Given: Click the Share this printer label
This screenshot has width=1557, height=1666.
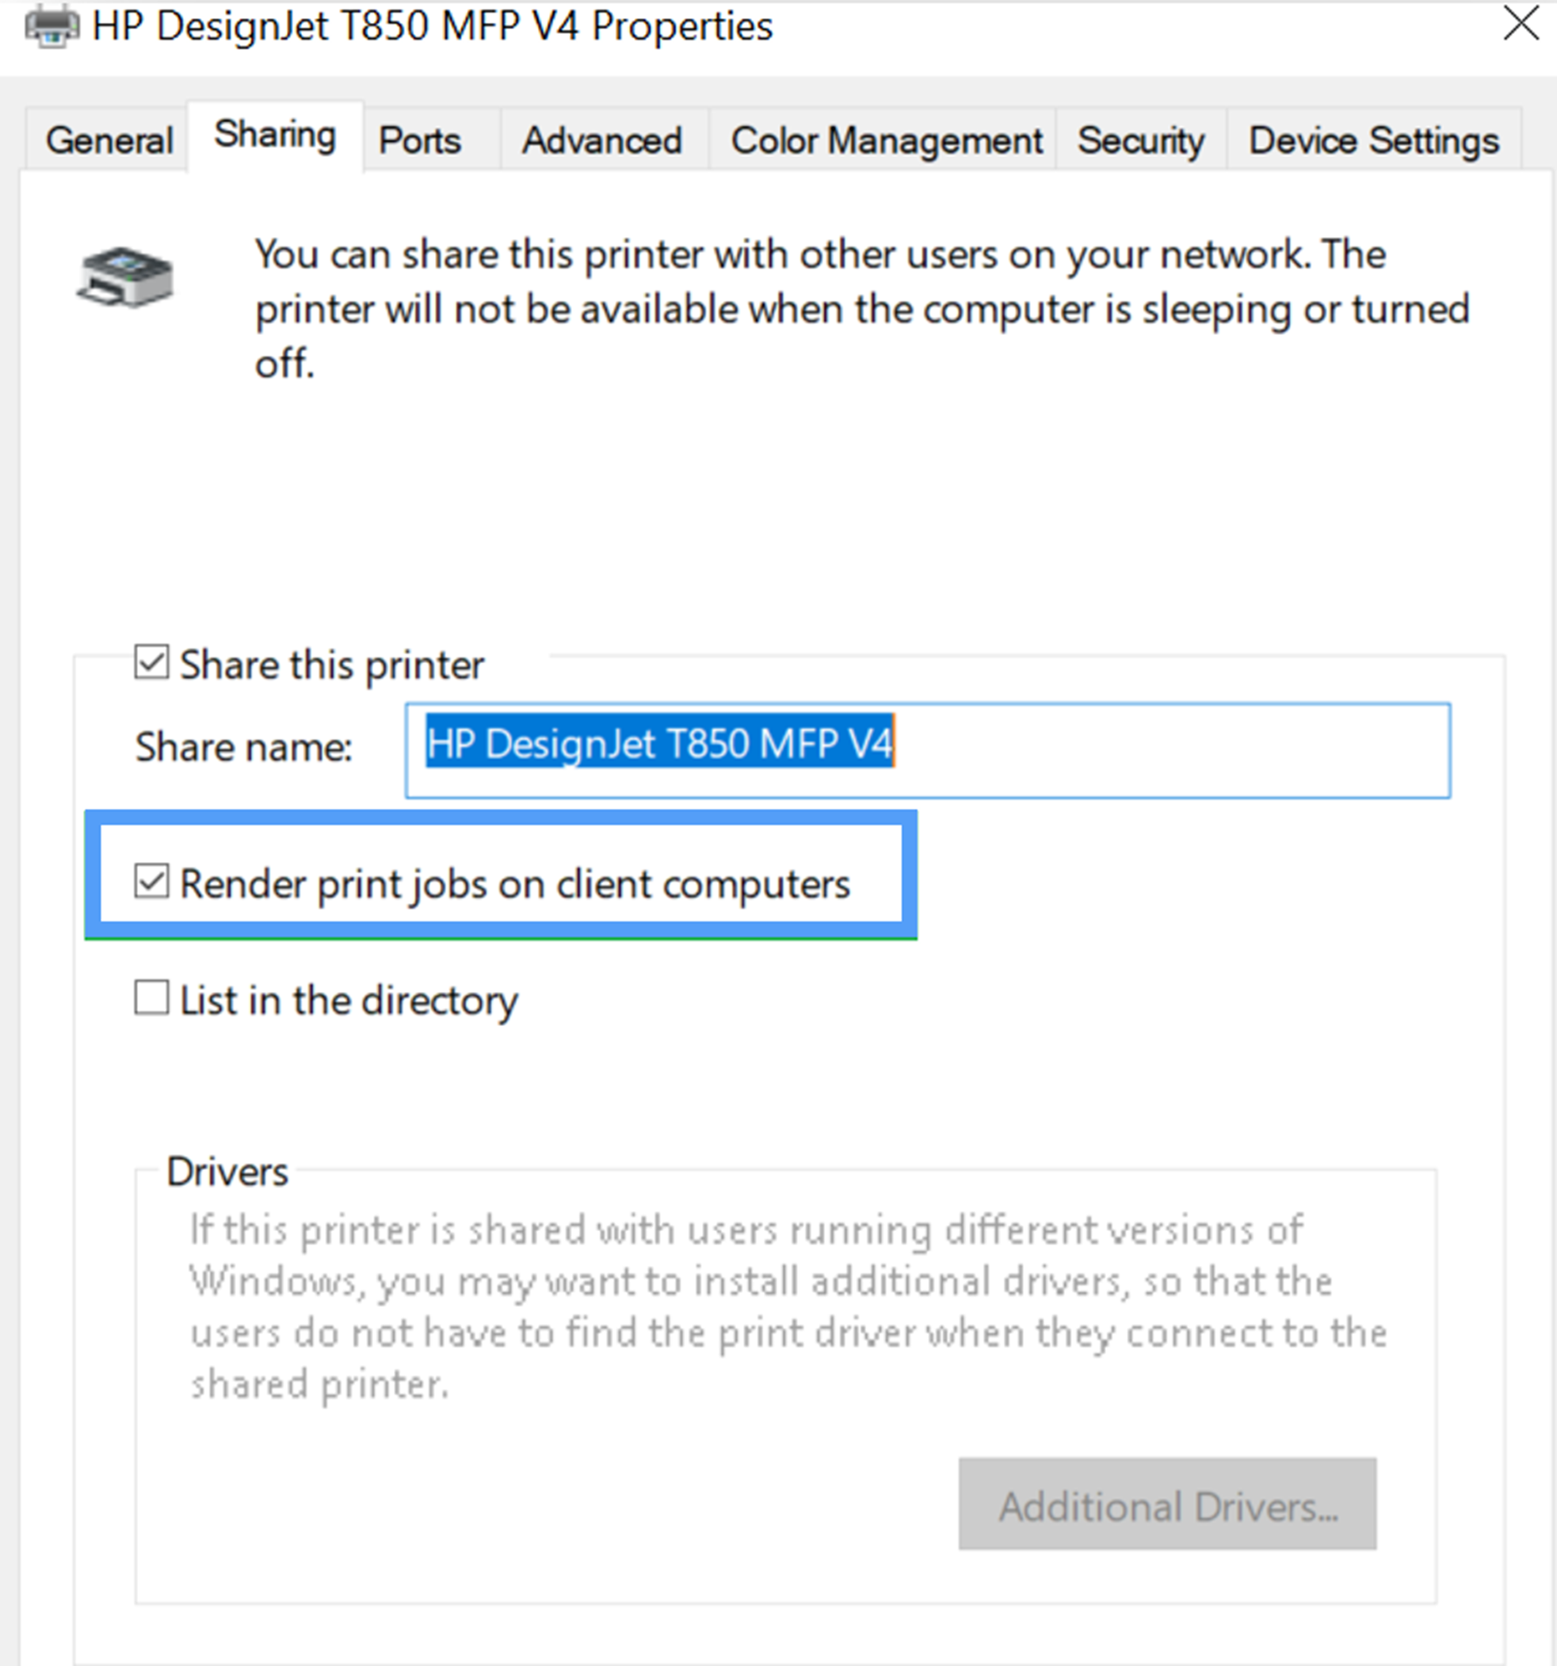Looking at the screenshot, I should tap(333, 665).
